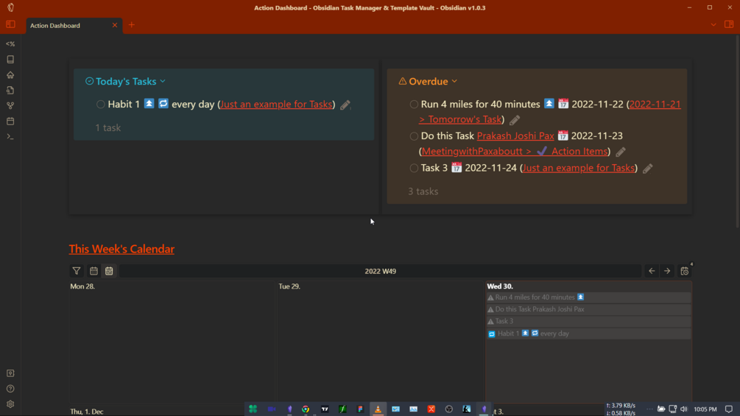Click the 1 task count text

[x=108, y=128]
